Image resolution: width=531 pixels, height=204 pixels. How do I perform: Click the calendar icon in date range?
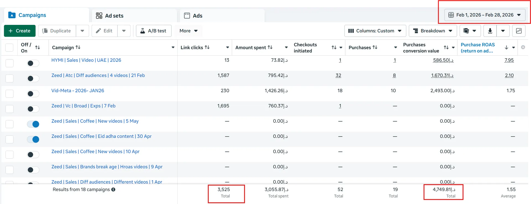(451, 15)
